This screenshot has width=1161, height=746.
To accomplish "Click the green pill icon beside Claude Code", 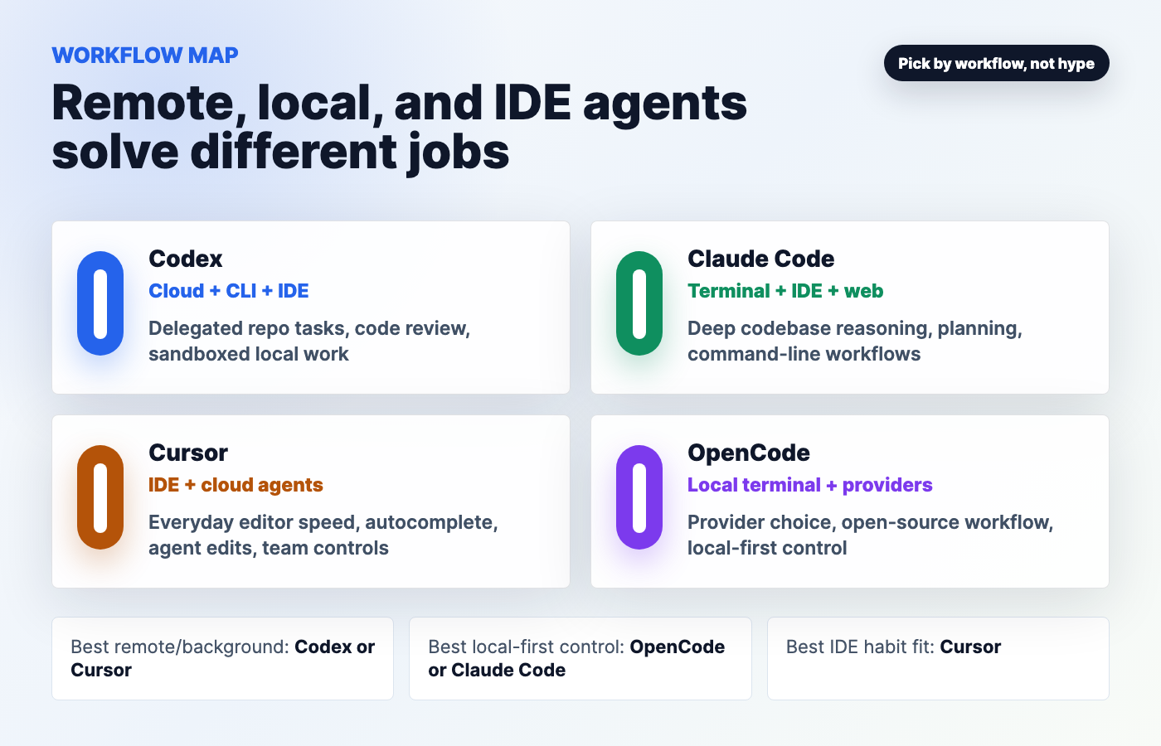I will 639,303.
